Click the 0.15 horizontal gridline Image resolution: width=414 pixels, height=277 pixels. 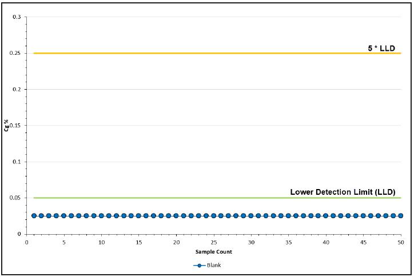point(214,126)
